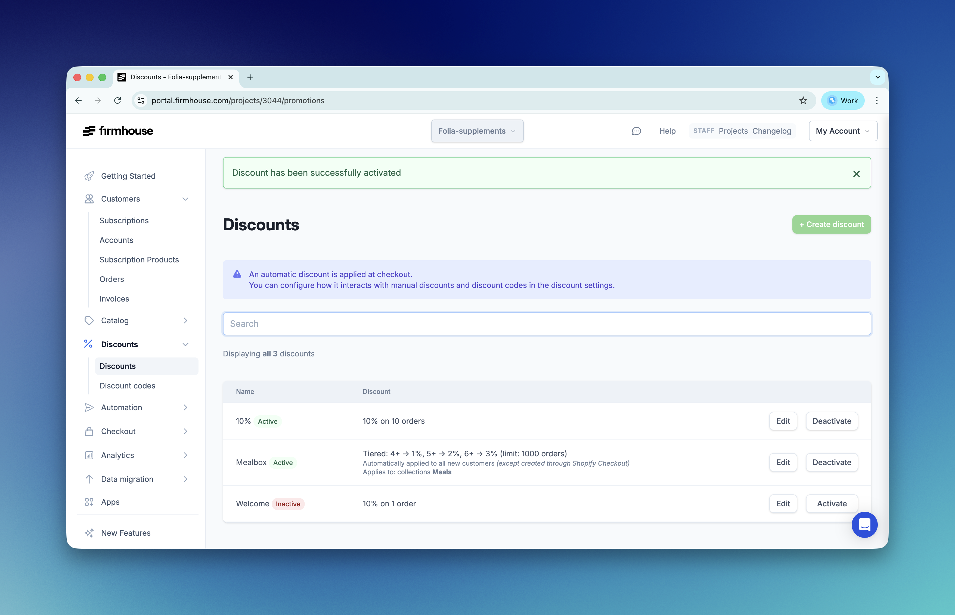Click into the discounts Search field

point(547,324)
